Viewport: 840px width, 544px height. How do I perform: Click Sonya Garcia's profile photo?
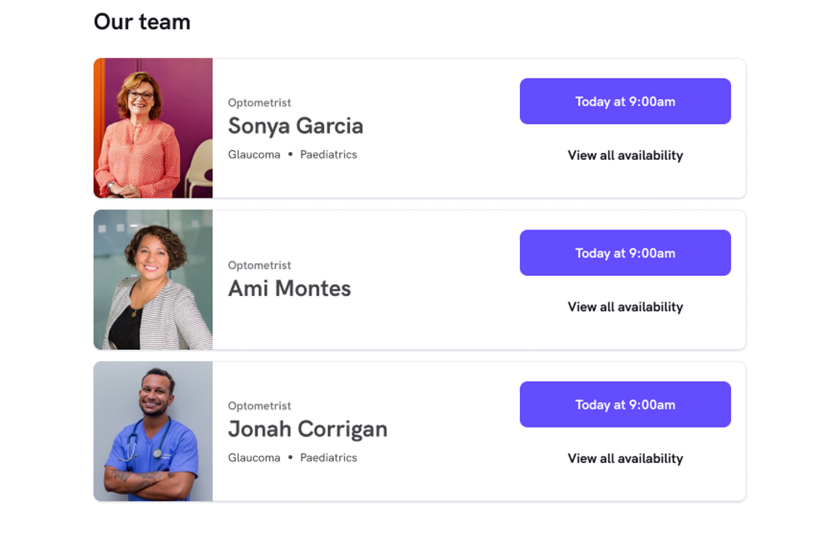(x=153, y=128)
